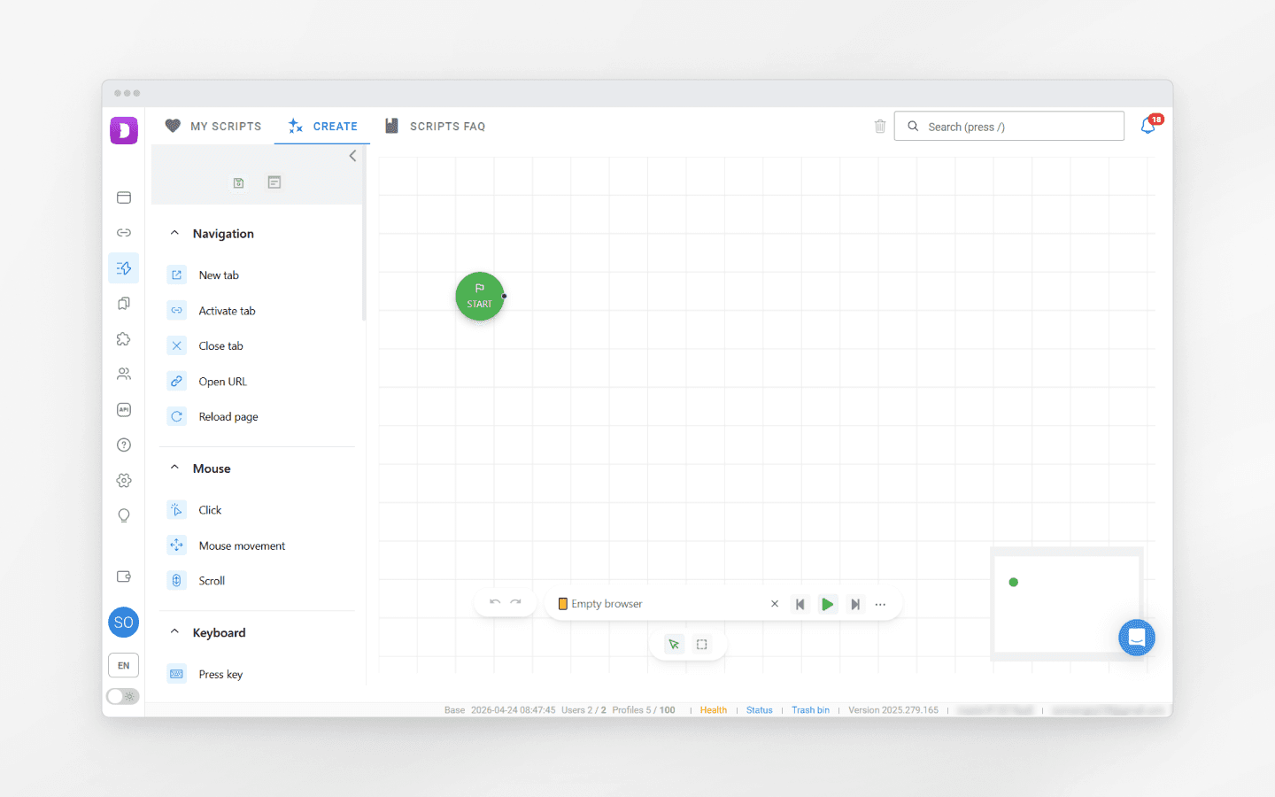Open the API sidebar icon
The image size is (1275, 797).
(124, 410)
